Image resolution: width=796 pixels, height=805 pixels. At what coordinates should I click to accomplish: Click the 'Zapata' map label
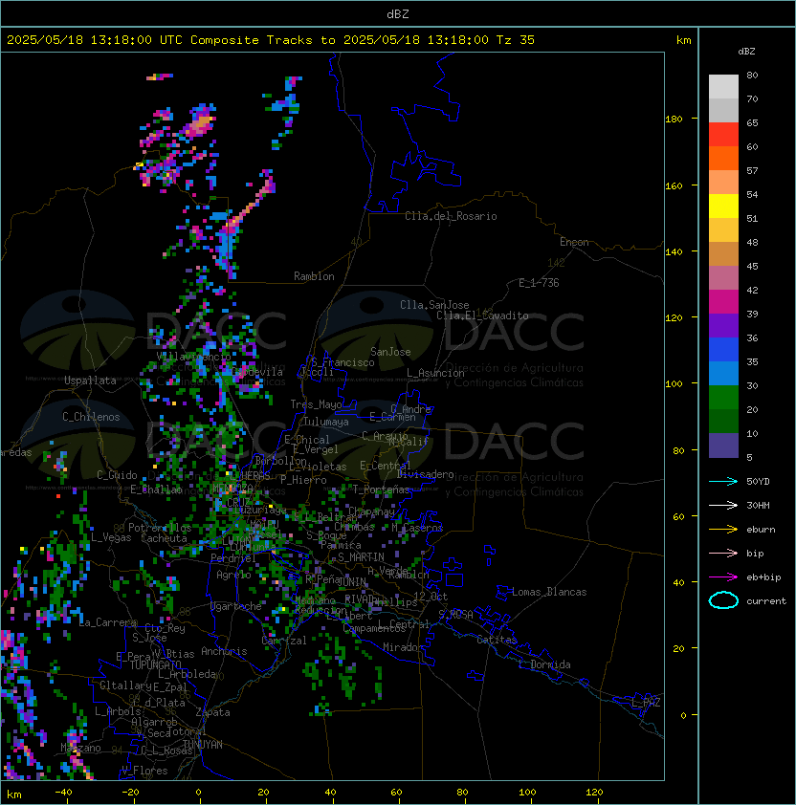212,712
